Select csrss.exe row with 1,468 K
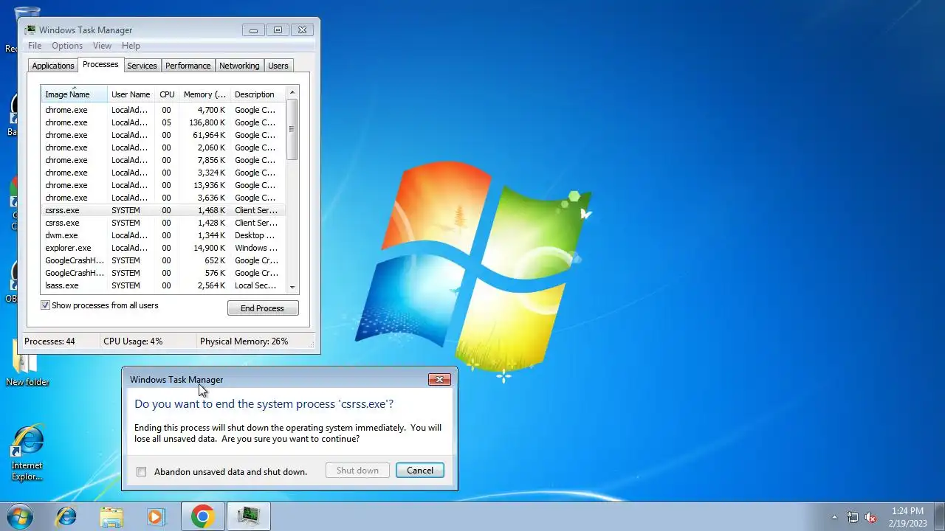The height and width of the screenshot is (531, 945). (x=163, y=210)
